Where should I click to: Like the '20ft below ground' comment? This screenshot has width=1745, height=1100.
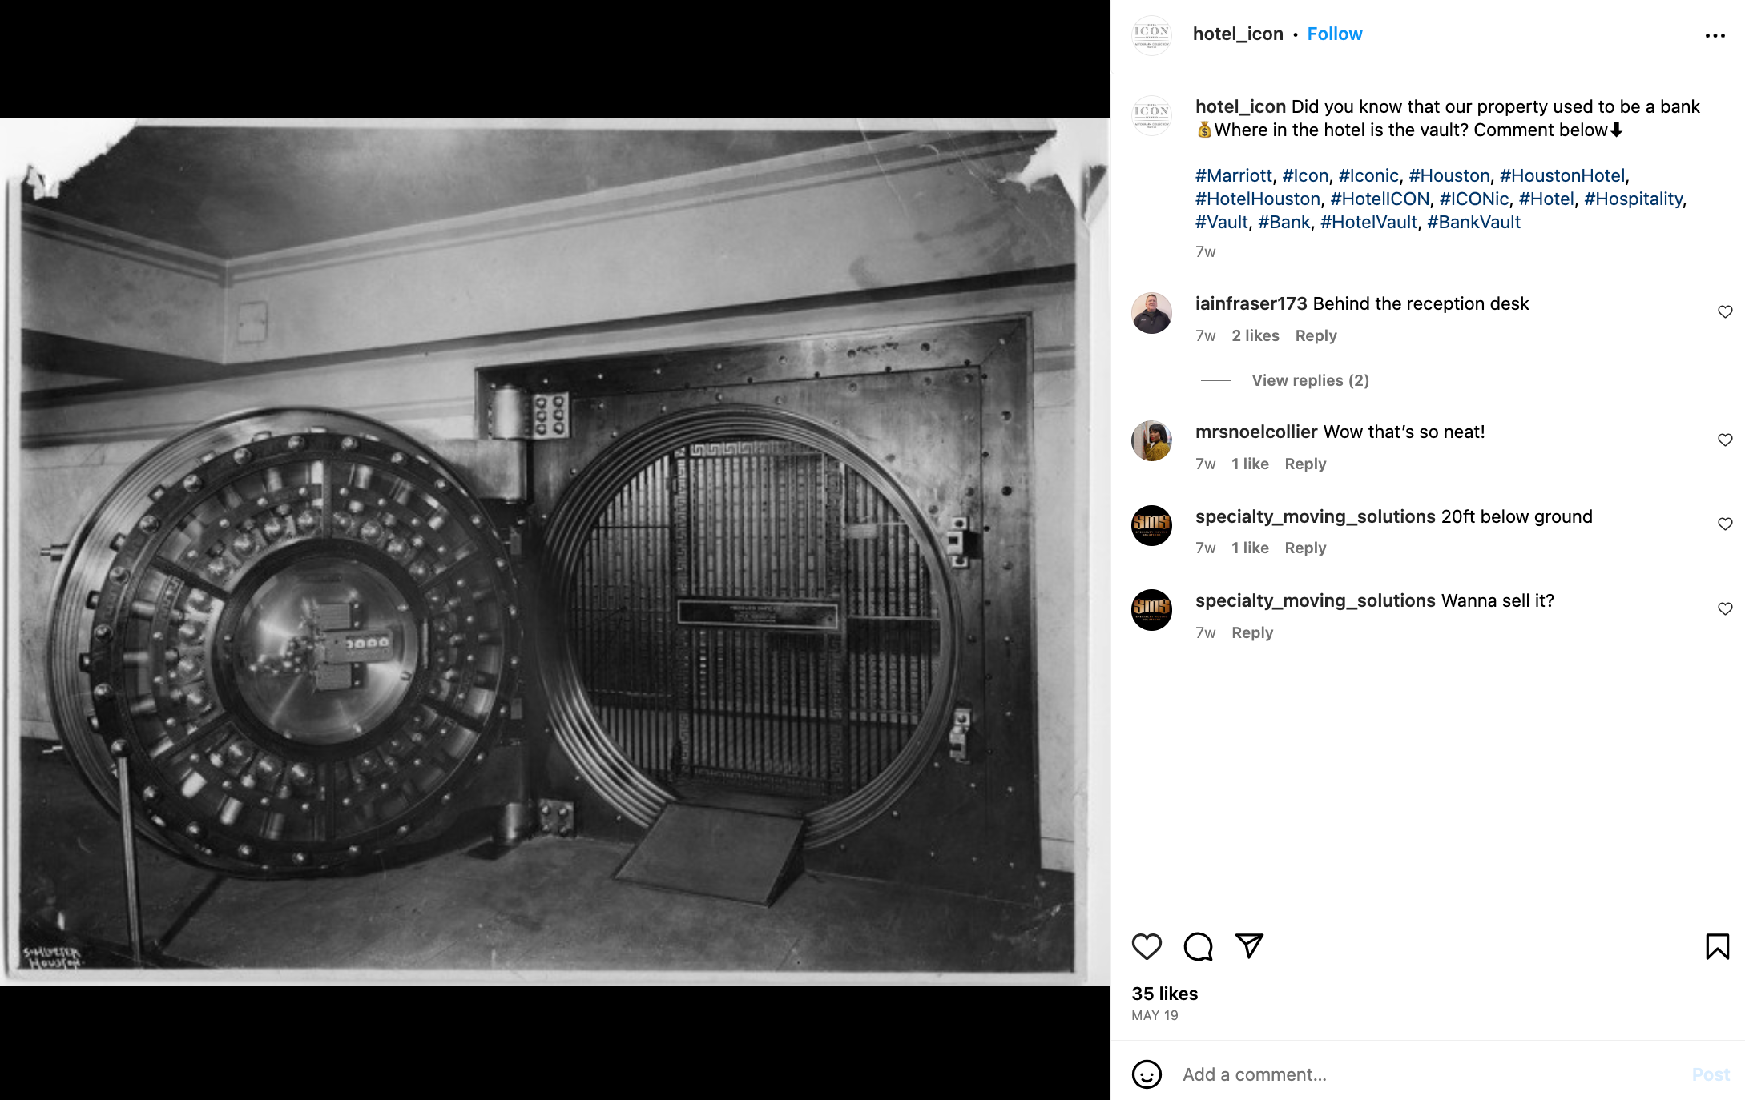[1725, 524]
